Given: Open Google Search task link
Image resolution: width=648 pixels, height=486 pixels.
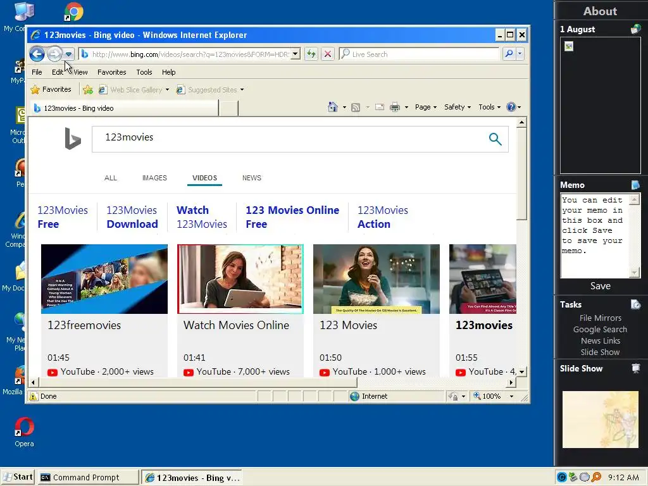Looking at the screenshot, I should pyautogui.click(x=600, y=329).
